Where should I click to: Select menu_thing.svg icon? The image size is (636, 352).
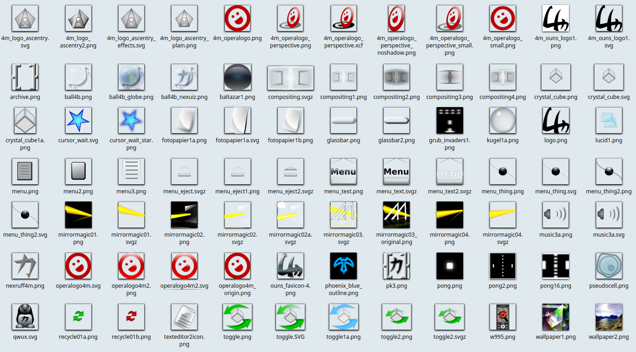coord(556,171)
